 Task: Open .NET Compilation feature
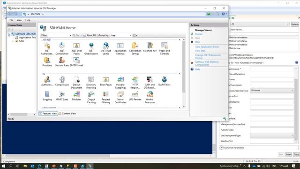click(x=62, y=49)
